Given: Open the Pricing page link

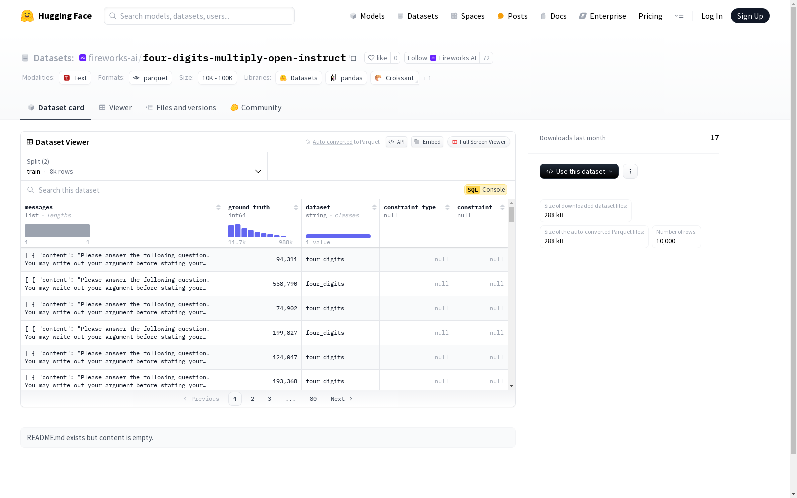Looking at the screenshot, I should 650,16.
